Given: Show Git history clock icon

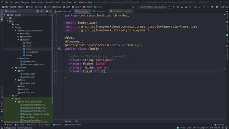Looking at the screenshot, I should pyautogui.click(x=208, y=7).
